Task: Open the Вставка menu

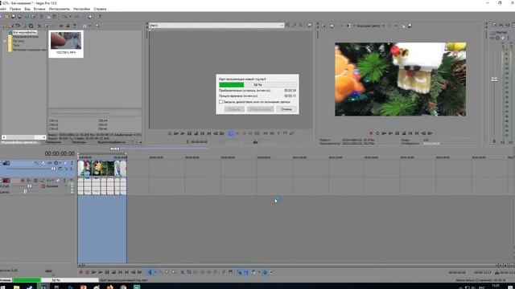Action: [39, 9]
